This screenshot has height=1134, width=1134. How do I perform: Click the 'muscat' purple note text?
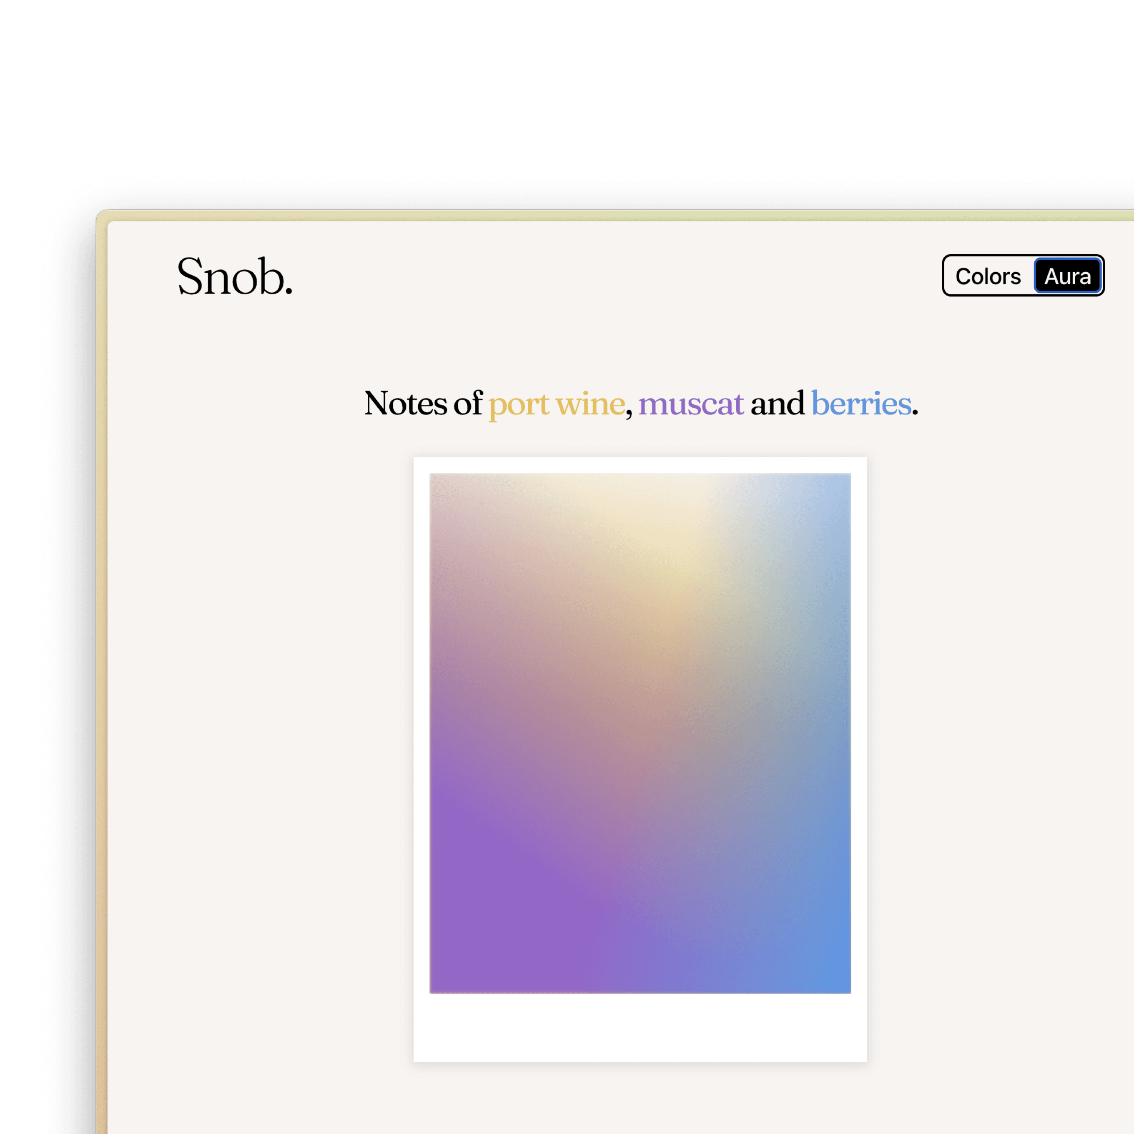click(x=691, y=404)
